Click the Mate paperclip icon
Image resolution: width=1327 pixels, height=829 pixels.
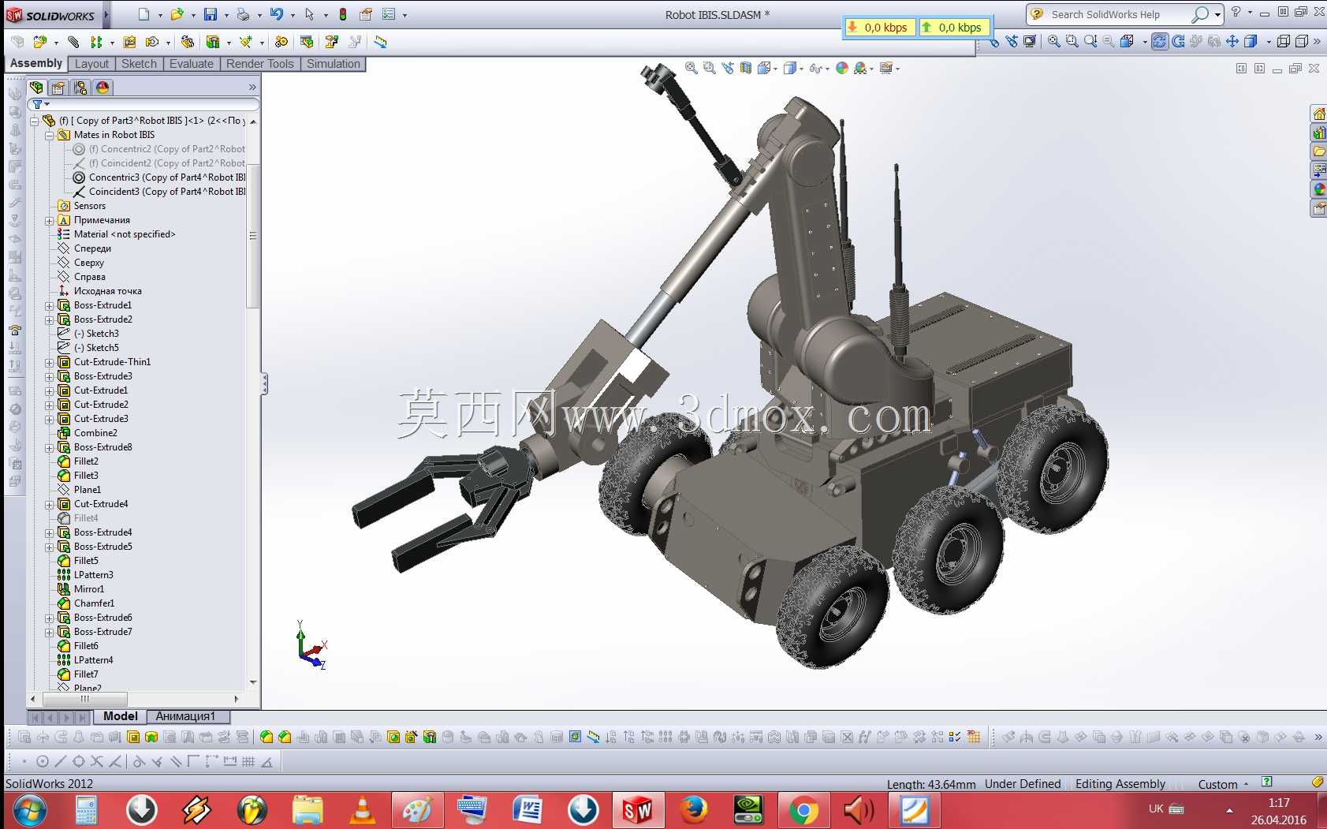tap(73, 42)
